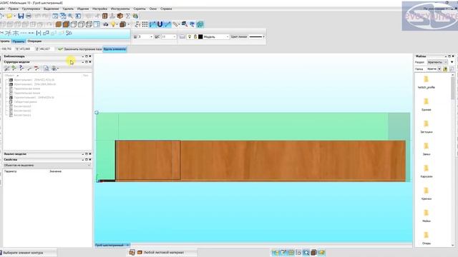Click the blue question mark icon in structure toolbar
The height and width of the screenshot is (257, 458).
click(21, 69)
